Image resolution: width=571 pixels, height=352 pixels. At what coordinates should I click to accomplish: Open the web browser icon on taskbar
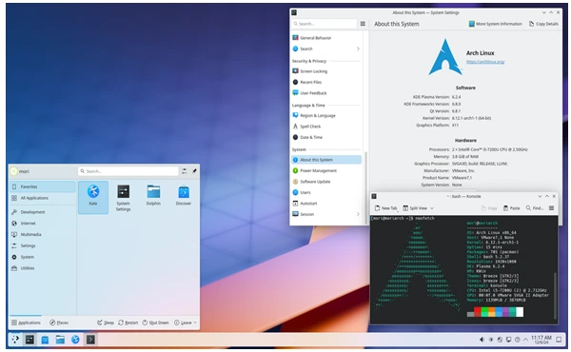point(75,340)
